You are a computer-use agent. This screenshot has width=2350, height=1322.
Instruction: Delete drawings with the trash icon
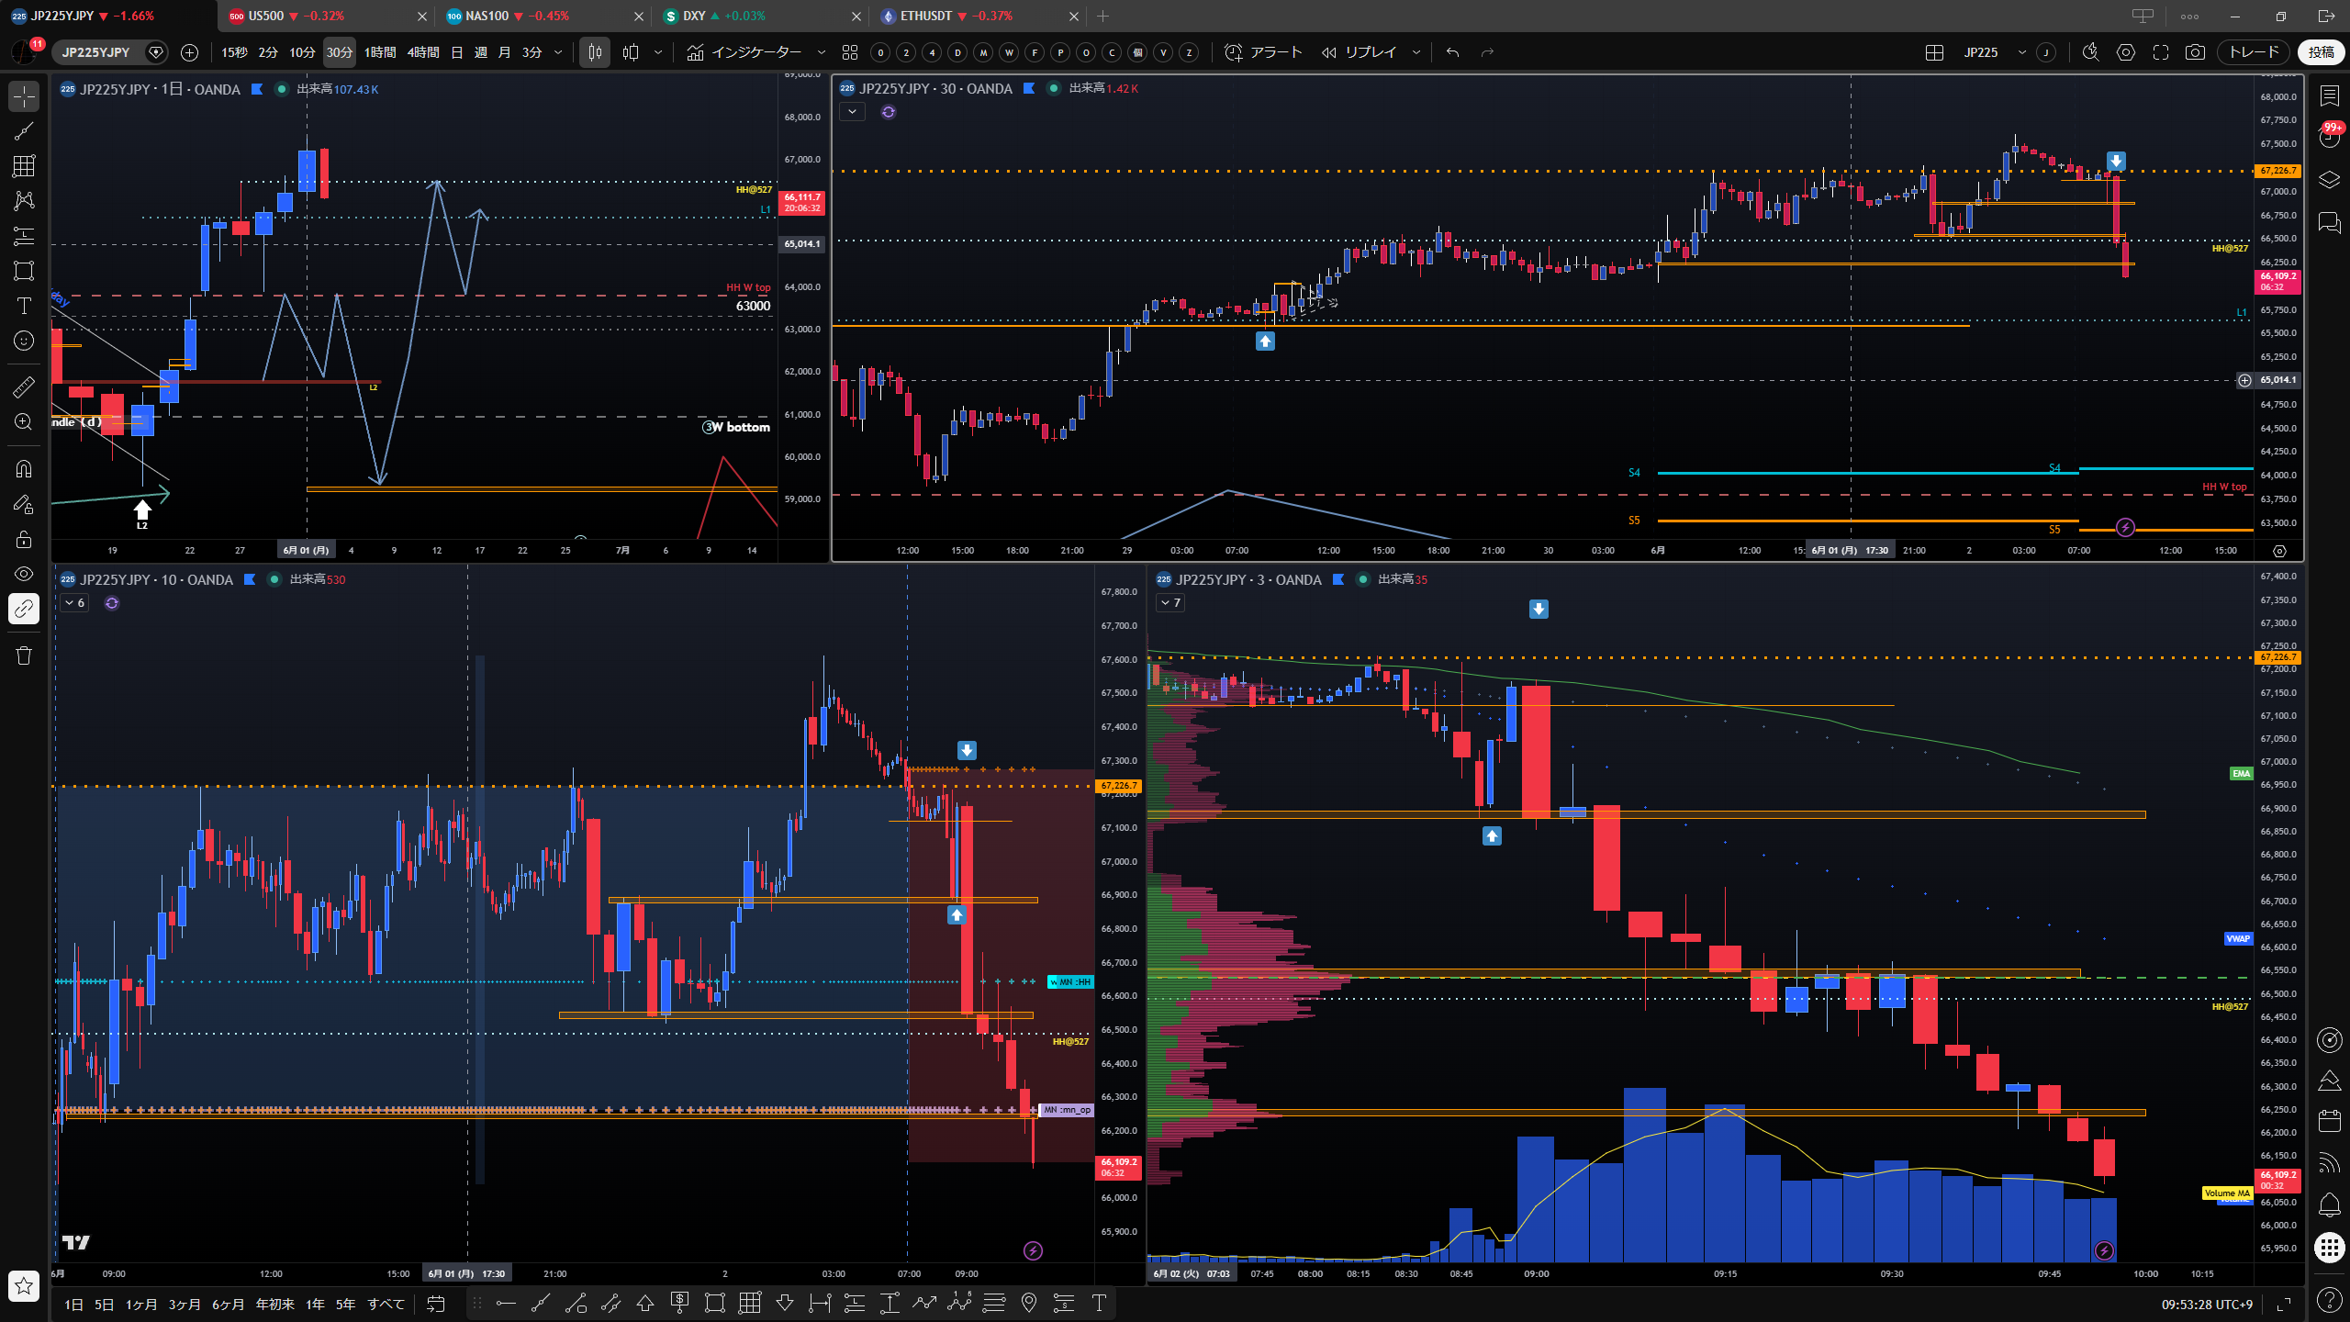coord(24,655)
